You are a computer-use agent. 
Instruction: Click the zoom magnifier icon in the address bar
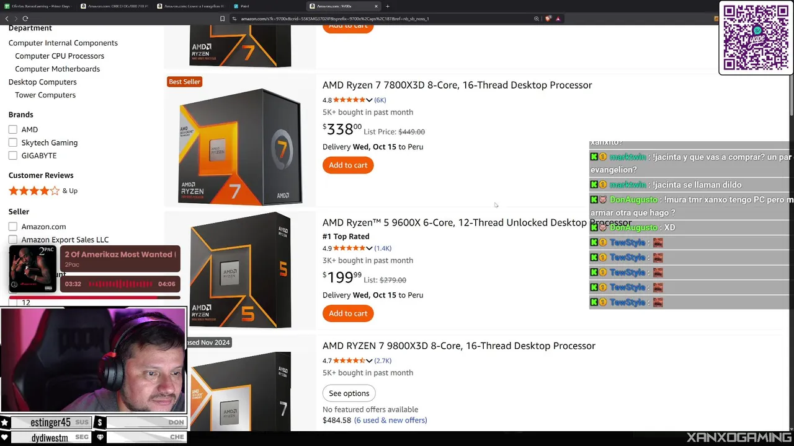(537, 19)
